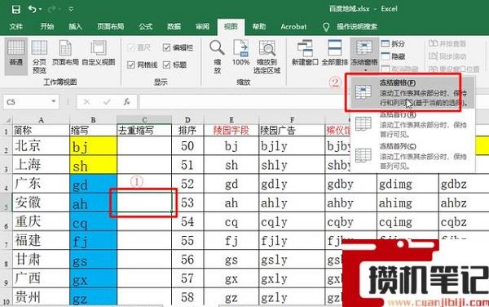Open the 冻结窗格 dropdown button
Screen dimensions: 489x307
click(x=364, y=55)
